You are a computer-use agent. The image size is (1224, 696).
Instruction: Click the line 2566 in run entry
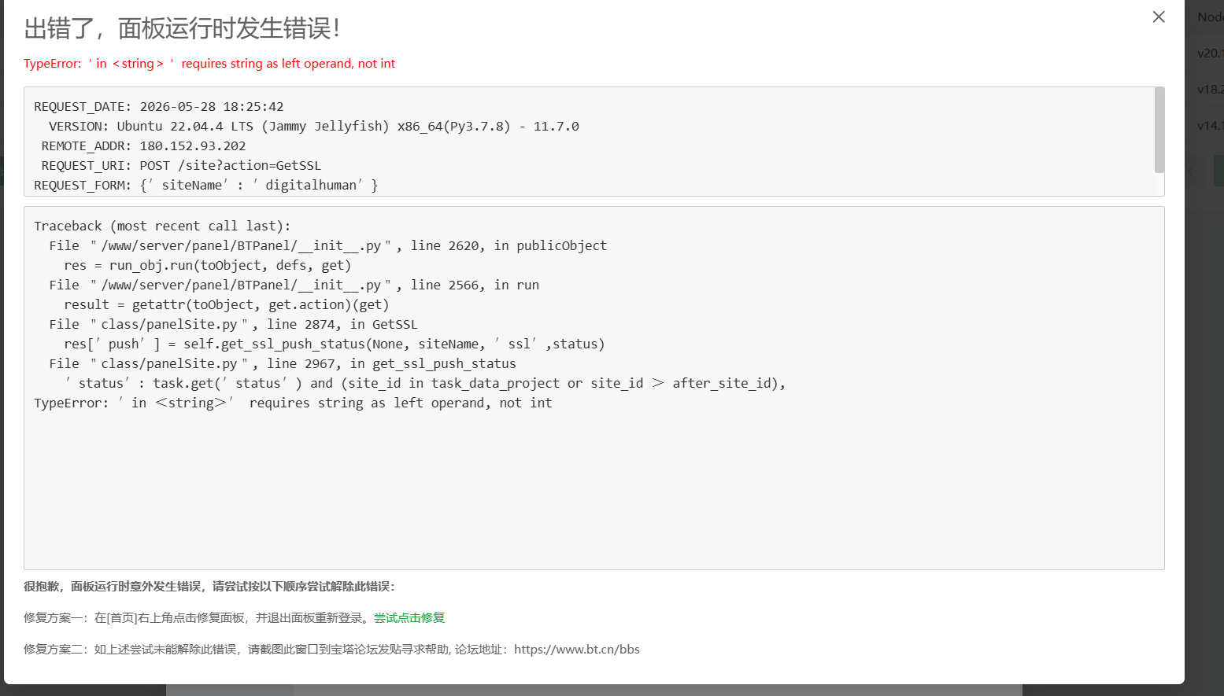294,285
